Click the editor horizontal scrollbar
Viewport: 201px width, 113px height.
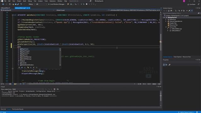click(x=59, y=84)
